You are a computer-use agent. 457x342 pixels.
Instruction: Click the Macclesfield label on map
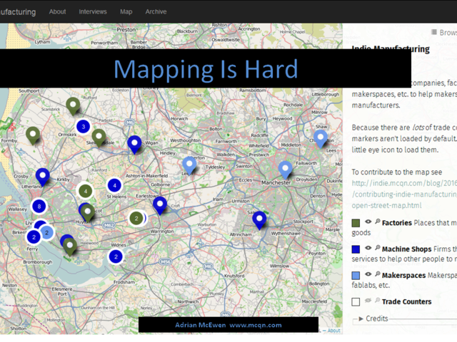[x=314, y=301]
